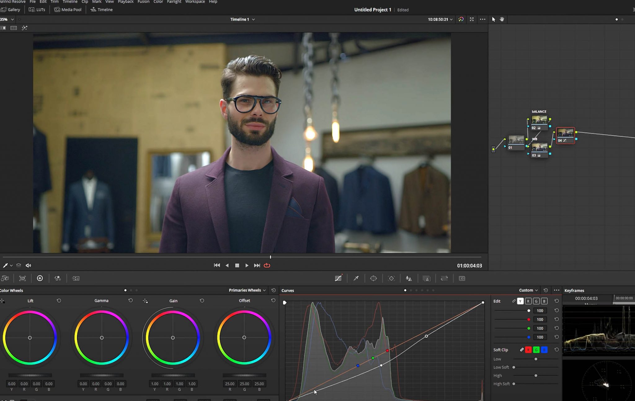Enable B blue curve channel

coord(544,301)
